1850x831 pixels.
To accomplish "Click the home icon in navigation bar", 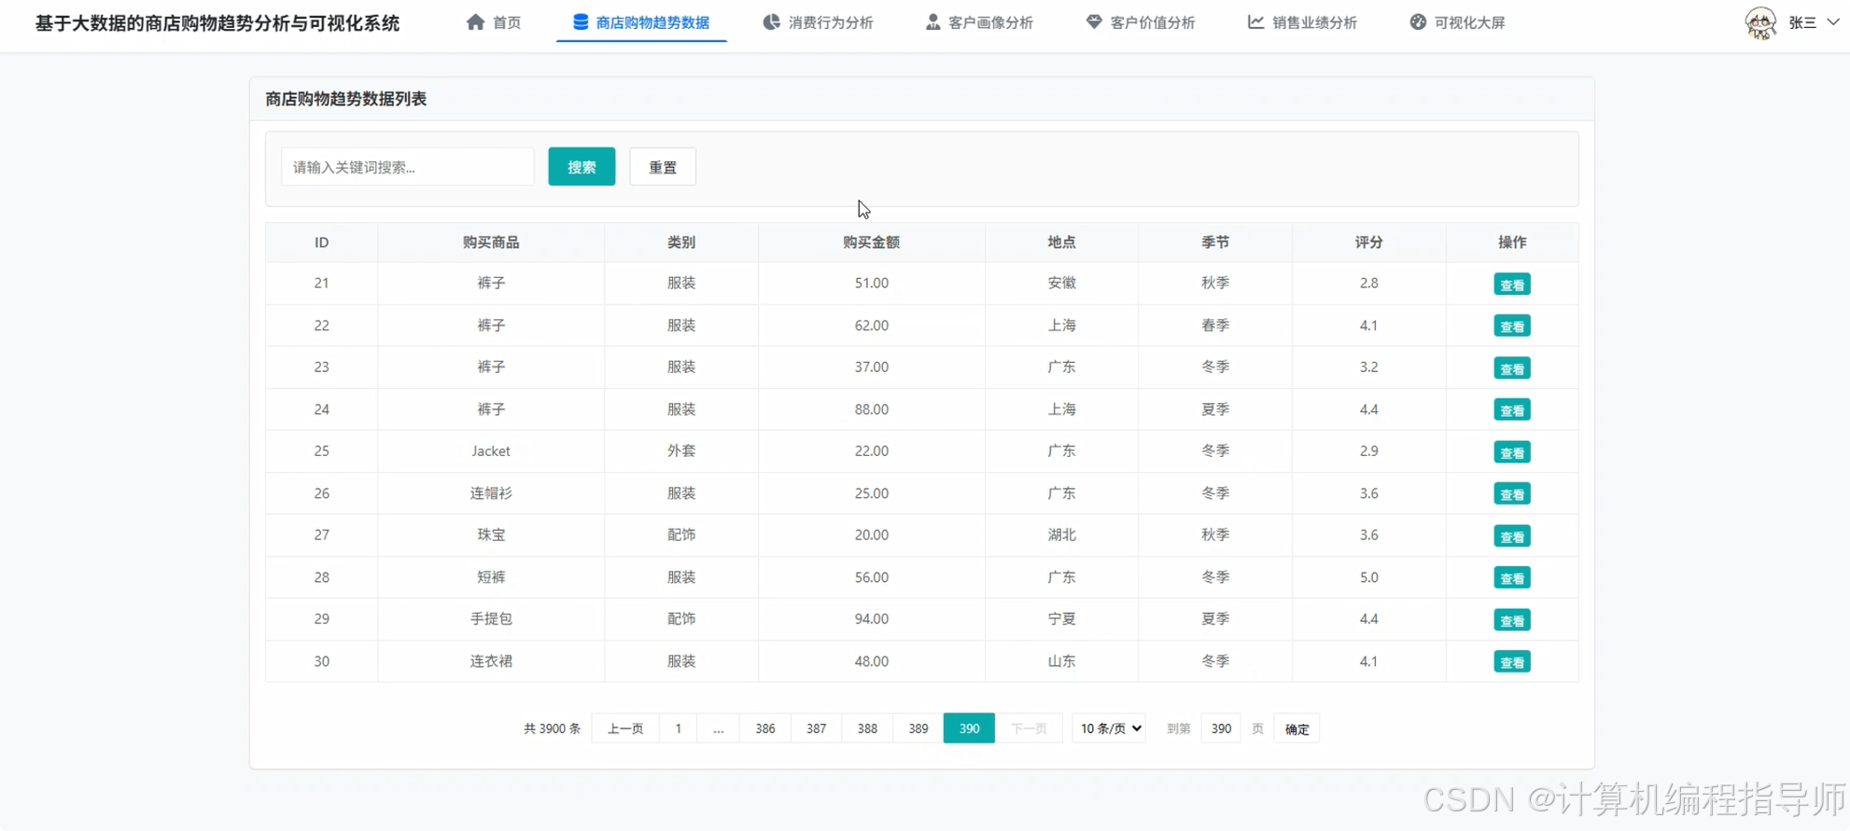I will pos(475,21).
